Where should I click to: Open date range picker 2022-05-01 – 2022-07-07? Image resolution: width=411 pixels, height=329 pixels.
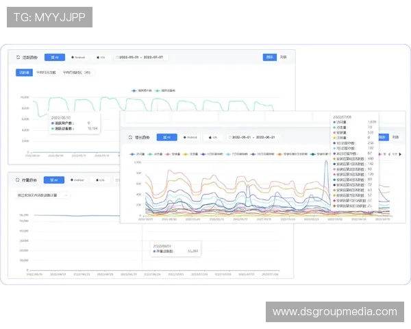143,58
